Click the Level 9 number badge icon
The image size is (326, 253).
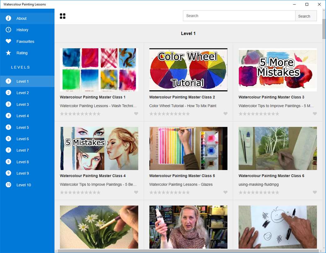tap(8, 173)
